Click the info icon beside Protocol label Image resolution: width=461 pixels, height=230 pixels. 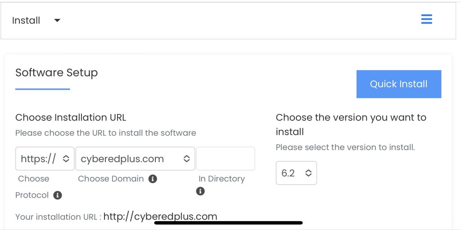[57, 195]
